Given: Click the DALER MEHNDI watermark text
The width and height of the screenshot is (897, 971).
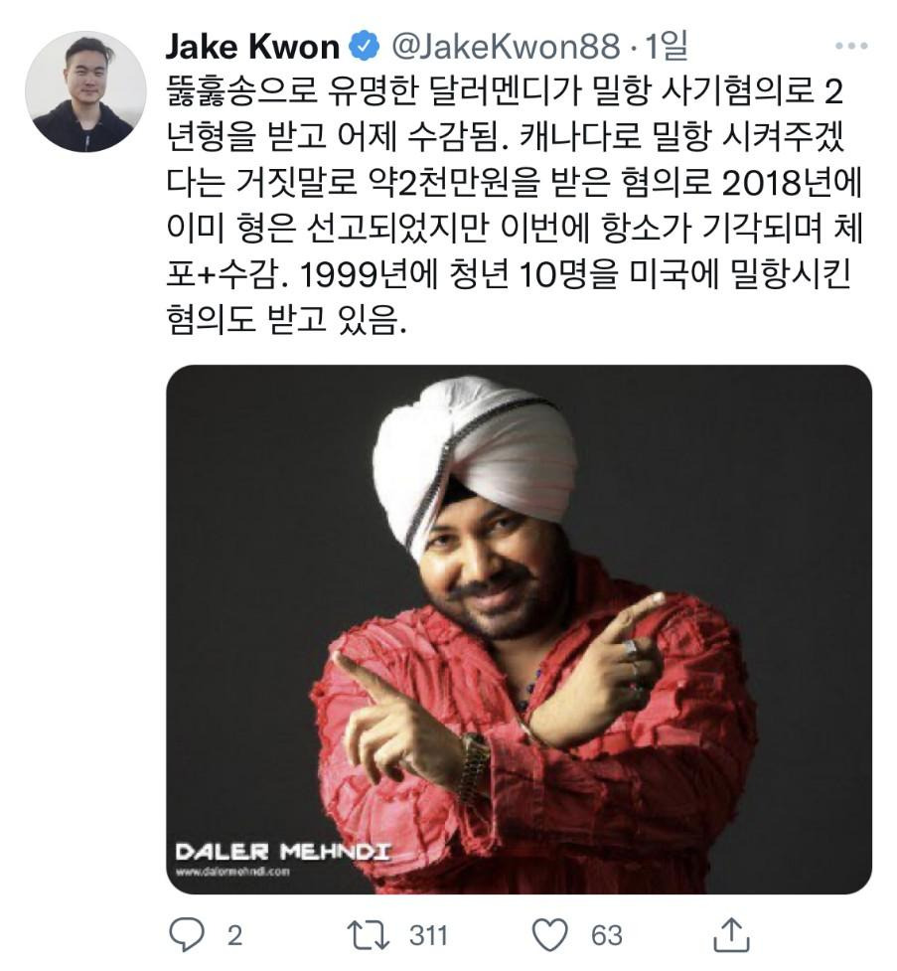Looking at the screenshot, I should point(283,852).
